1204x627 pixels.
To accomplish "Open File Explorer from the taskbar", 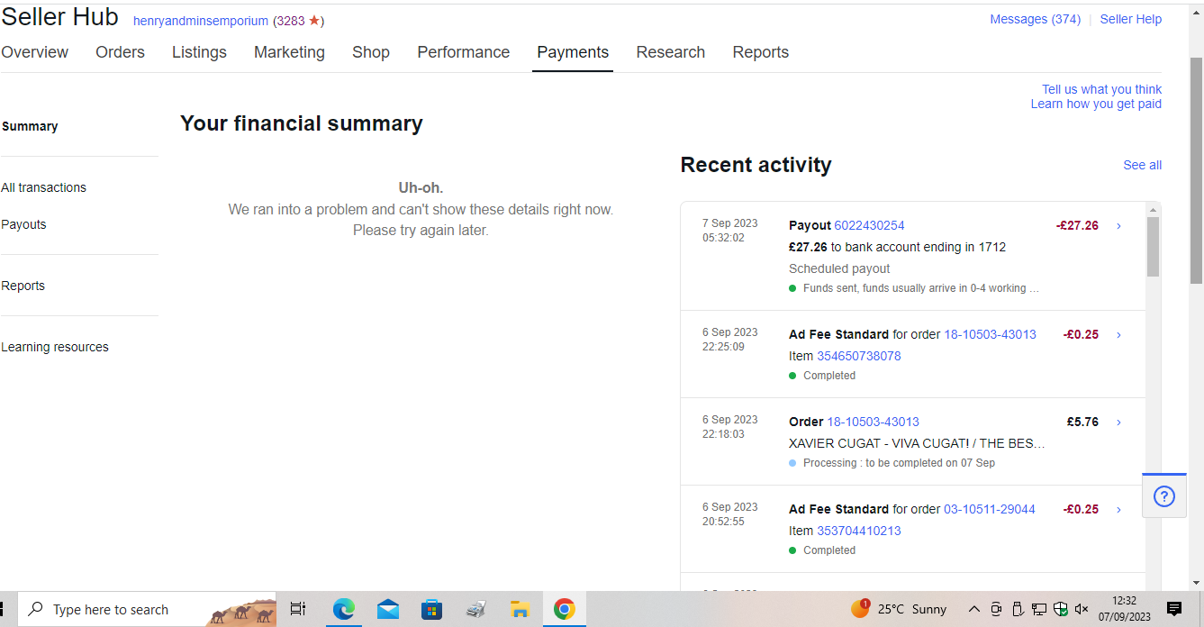I will [520, 609].
